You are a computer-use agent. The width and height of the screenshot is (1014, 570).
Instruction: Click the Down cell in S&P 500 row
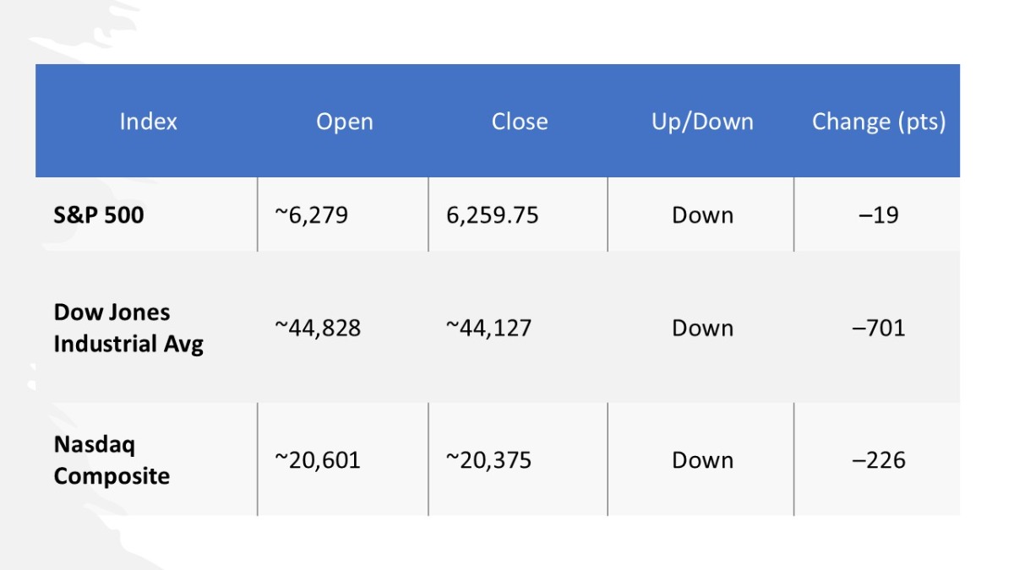pyautogui.click(x=702, y=215)
